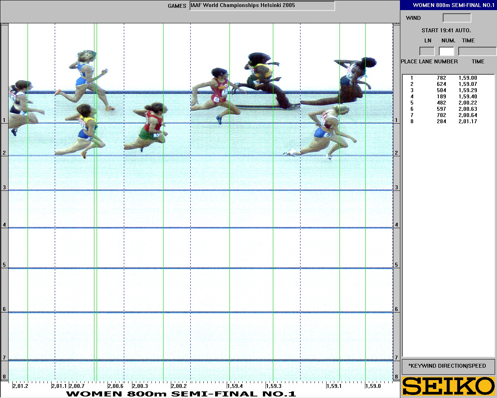This screenshot has height=398, width=497.
Task: Click the WOMEN 800m SEMI-FINAL NO.1 title bar
Action: tap(448, 5)
